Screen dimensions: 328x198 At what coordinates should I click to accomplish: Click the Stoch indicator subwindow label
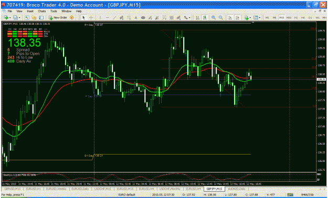[x=19, y=174]
